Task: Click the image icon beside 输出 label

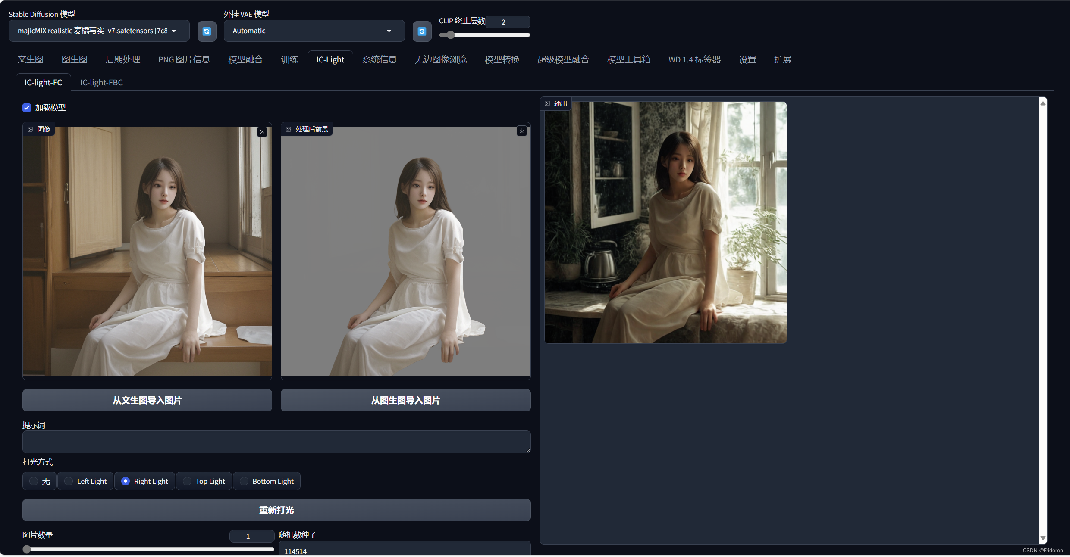Action: (547, 103)
